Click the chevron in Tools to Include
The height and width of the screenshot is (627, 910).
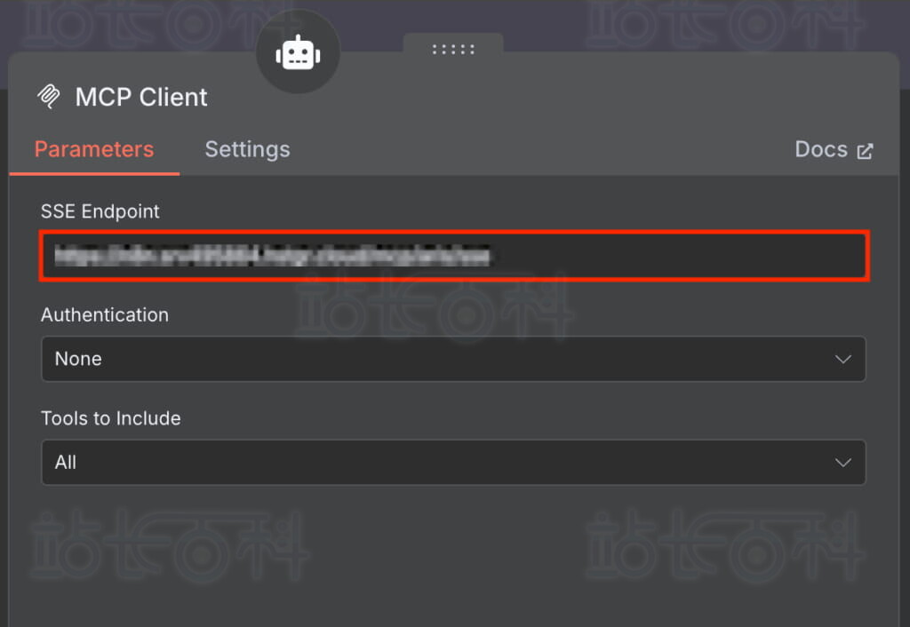(842, 463)
